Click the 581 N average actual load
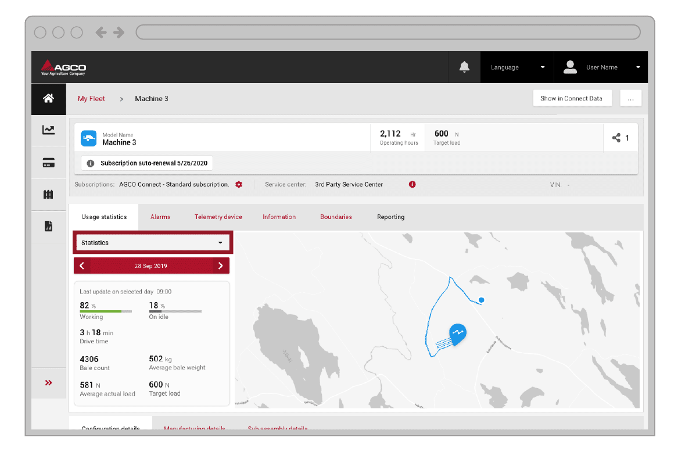Image resolution: width=678 pixels, height=452 pixels. tap(90, 385)
